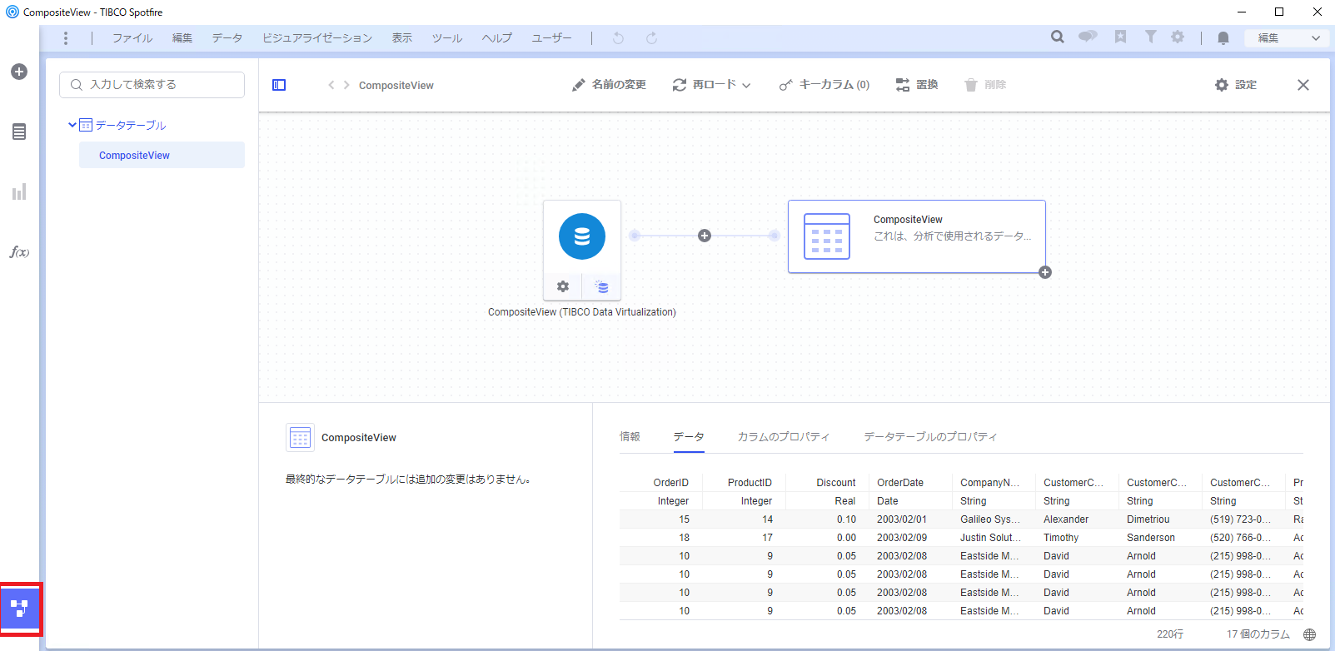Image resolution: width=1335 pixels, height=651 pixels.
Task: Close the data canvas with the X
Action: (1303, 85)
